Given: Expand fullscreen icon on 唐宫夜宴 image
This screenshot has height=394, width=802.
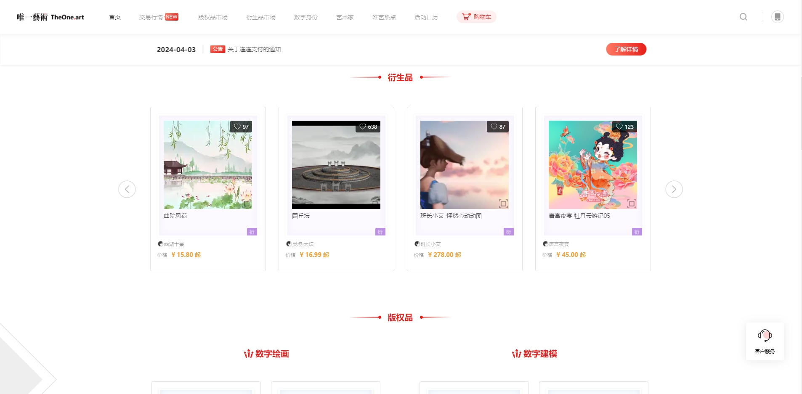Looking at the screenshot, I should 632,204.
